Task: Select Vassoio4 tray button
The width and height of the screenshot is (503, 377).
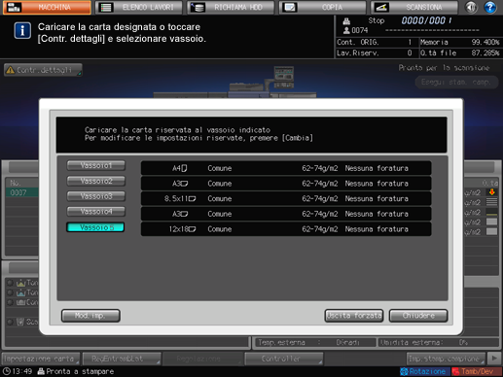Action: coord(96,211)
